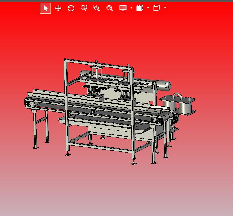Use the zoom window selection tool
This screenshot has height=216, width=233.
97,8
